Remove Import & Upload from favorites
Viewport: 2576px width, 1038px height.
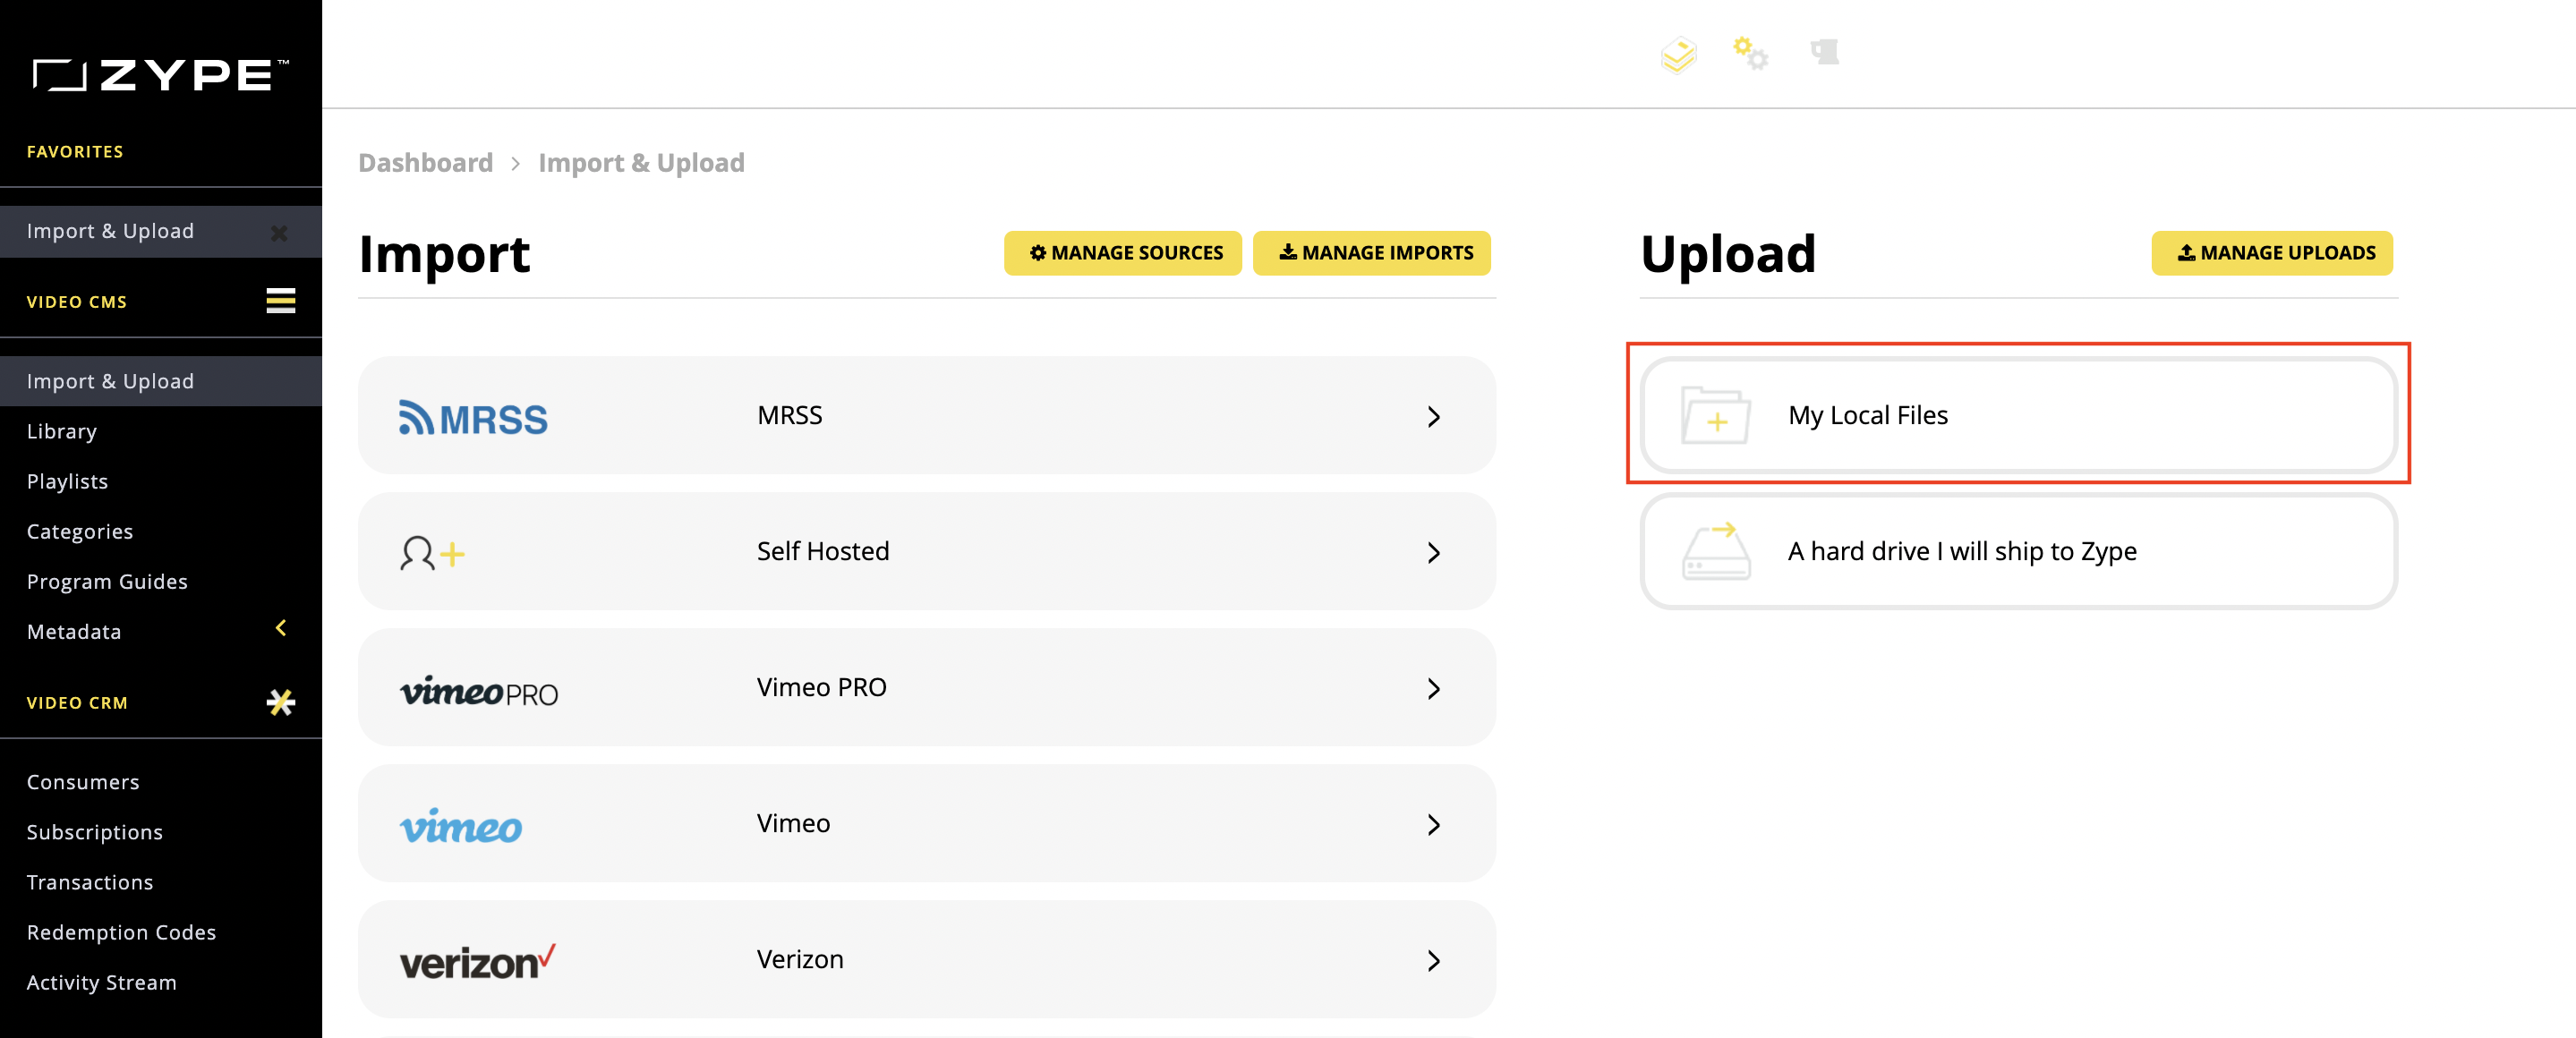click(x=279, y=233)
